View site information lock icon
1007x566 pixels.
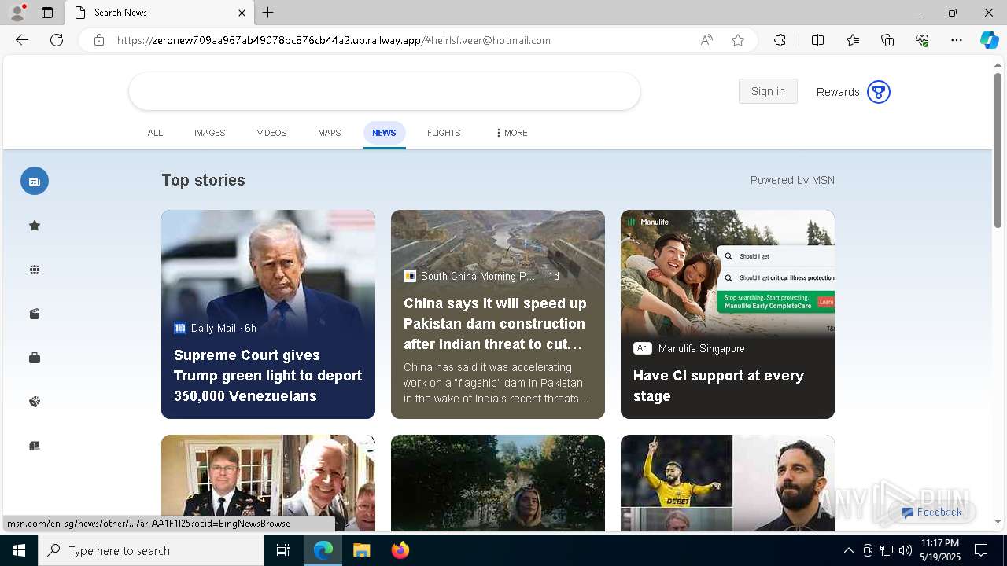[x=99, y=40]
